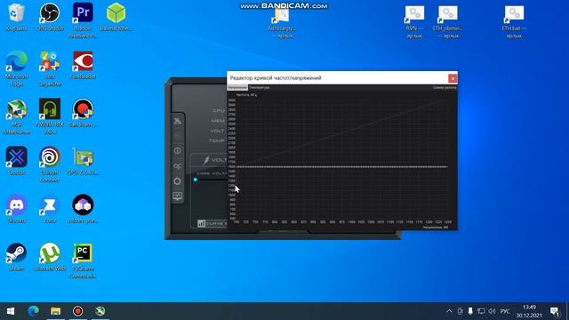Screen dimensions: 569x320
Task: Select the FineReader desktop shortcut
Action: pos(83,65)
